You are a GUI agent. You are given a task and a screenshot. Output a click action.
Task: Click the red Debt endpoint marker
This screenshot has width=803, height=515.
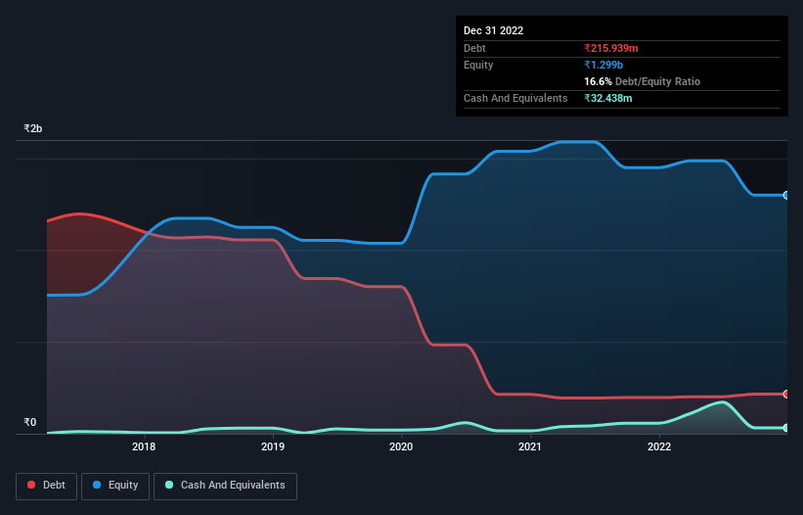click(786, 394)
